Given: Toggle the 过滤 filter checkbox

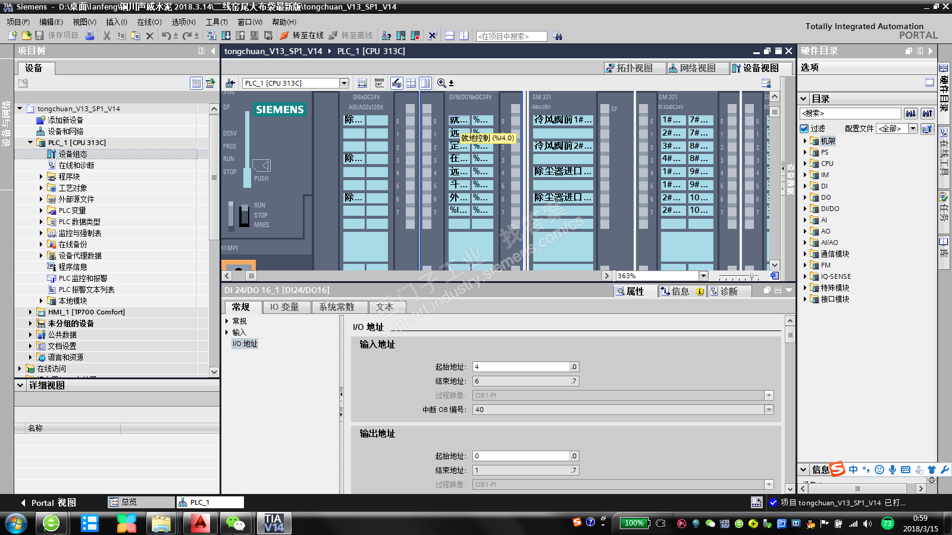Looking at the screenshot, I should [804, 128].
